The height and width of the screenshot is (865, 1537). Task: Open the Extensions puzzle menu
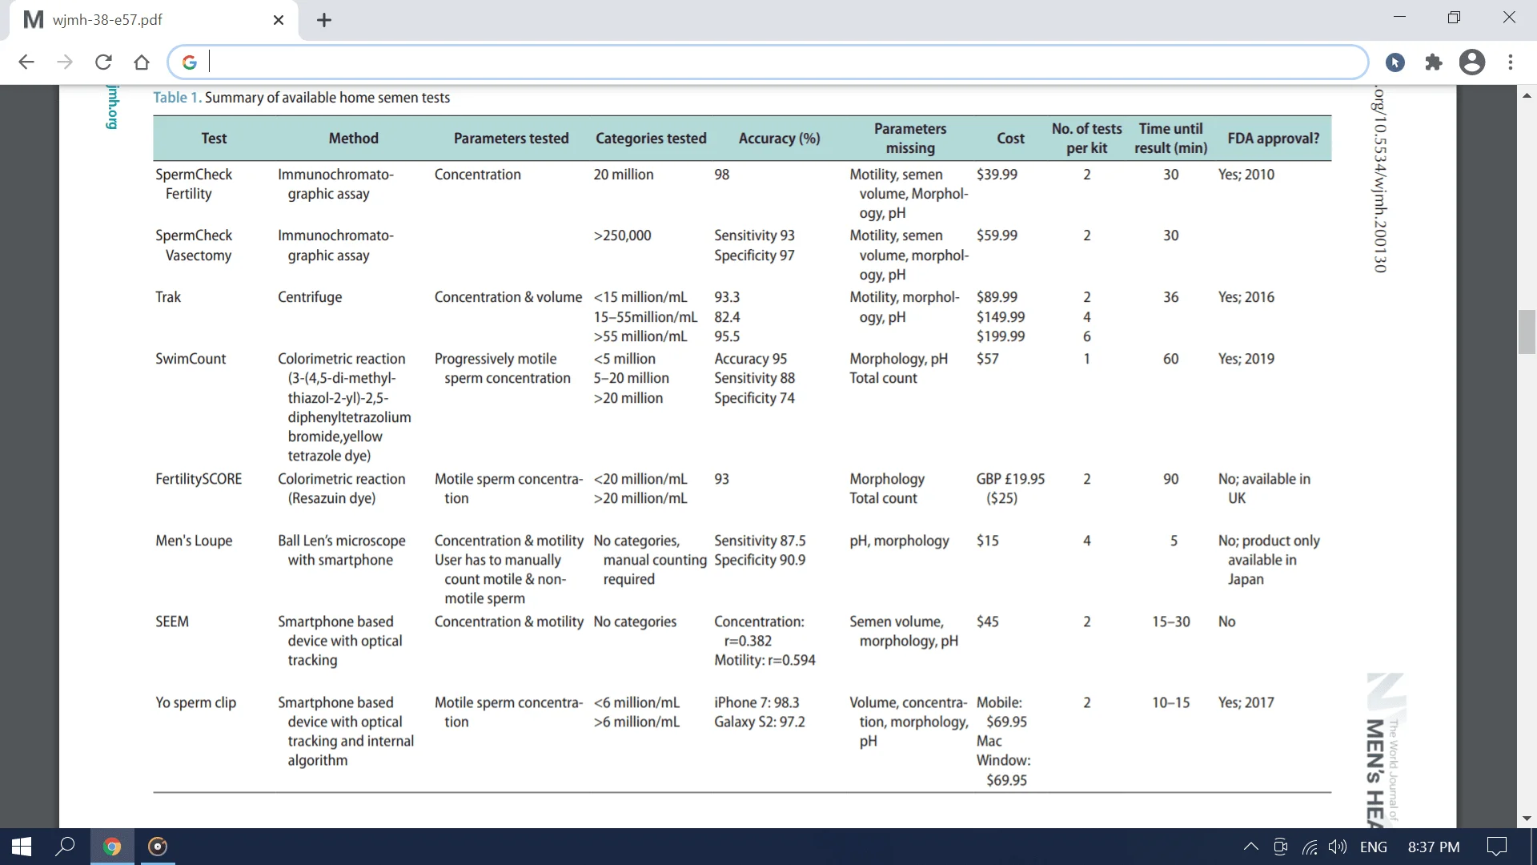(x=1434, y=62)
